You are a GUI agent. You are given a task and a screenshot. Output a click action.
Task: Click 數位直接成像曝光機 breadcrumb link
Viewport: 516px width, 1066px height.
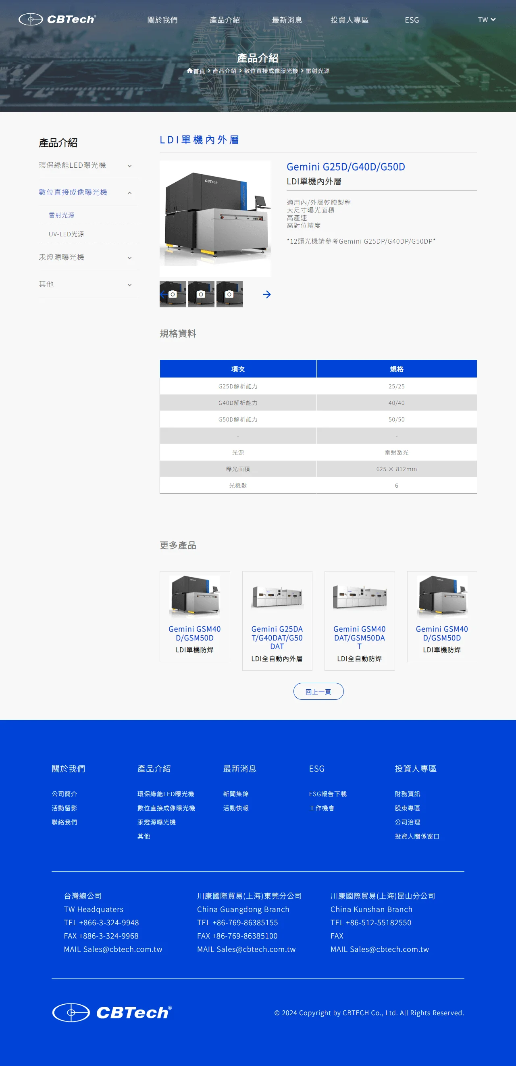pyautogui.click(x=271, y=71)
